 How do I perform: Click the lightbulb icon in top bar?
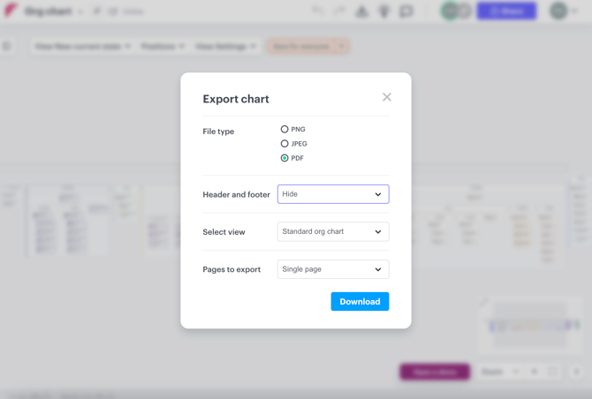[384, 11]
